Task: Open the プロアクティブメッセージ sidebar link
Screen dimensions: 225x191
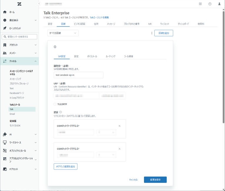Action: (19, 84)
